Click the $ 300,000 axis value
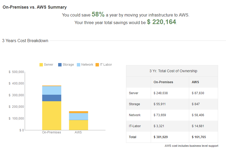Viewport: 226px width, 152px height. coord(16,95)
